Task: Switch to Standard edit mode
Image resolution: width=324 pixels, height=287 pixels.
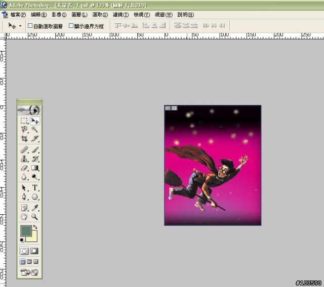Action: point(24,251)
